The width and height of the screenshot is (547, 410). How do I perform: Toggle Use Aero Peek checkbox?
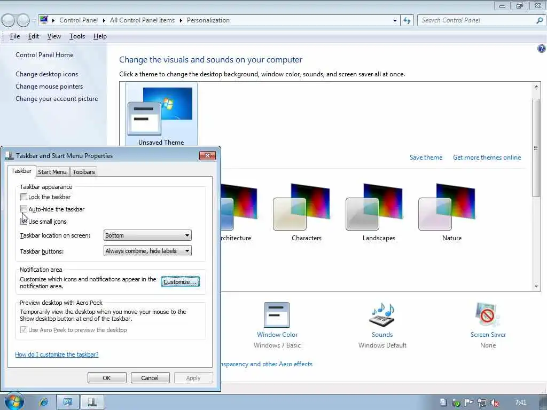(24, 330)
